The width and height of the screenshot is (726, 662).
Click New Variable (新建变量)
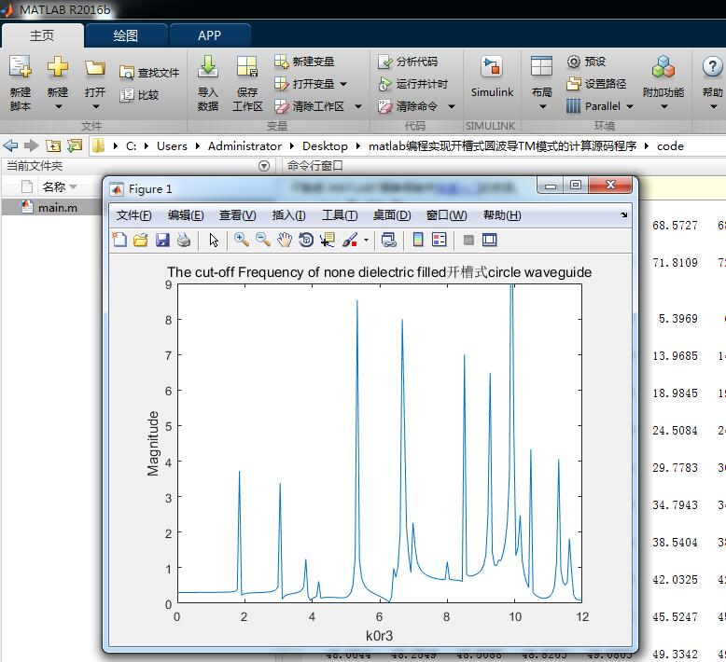[x=304, y=62]
